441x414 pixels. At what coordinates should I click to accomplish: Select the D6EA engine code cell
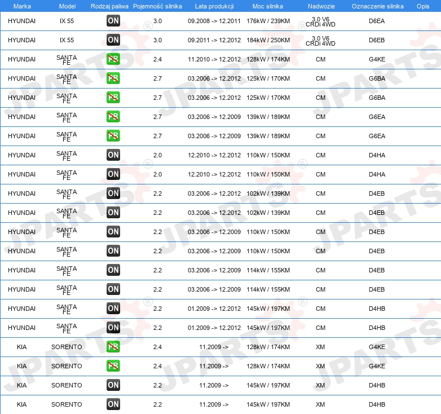[x=377, y=21]
